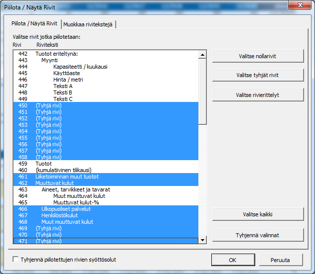Image resolution: width=315 pixels, height=274 pixels.
Task: Select row 442 Tuotot eriteltynä:
Action: pos(106,54)
